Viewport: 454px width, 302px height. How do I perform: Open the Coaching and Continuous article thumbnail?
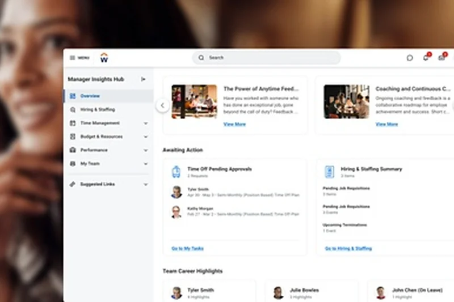(x=347, y=101)
